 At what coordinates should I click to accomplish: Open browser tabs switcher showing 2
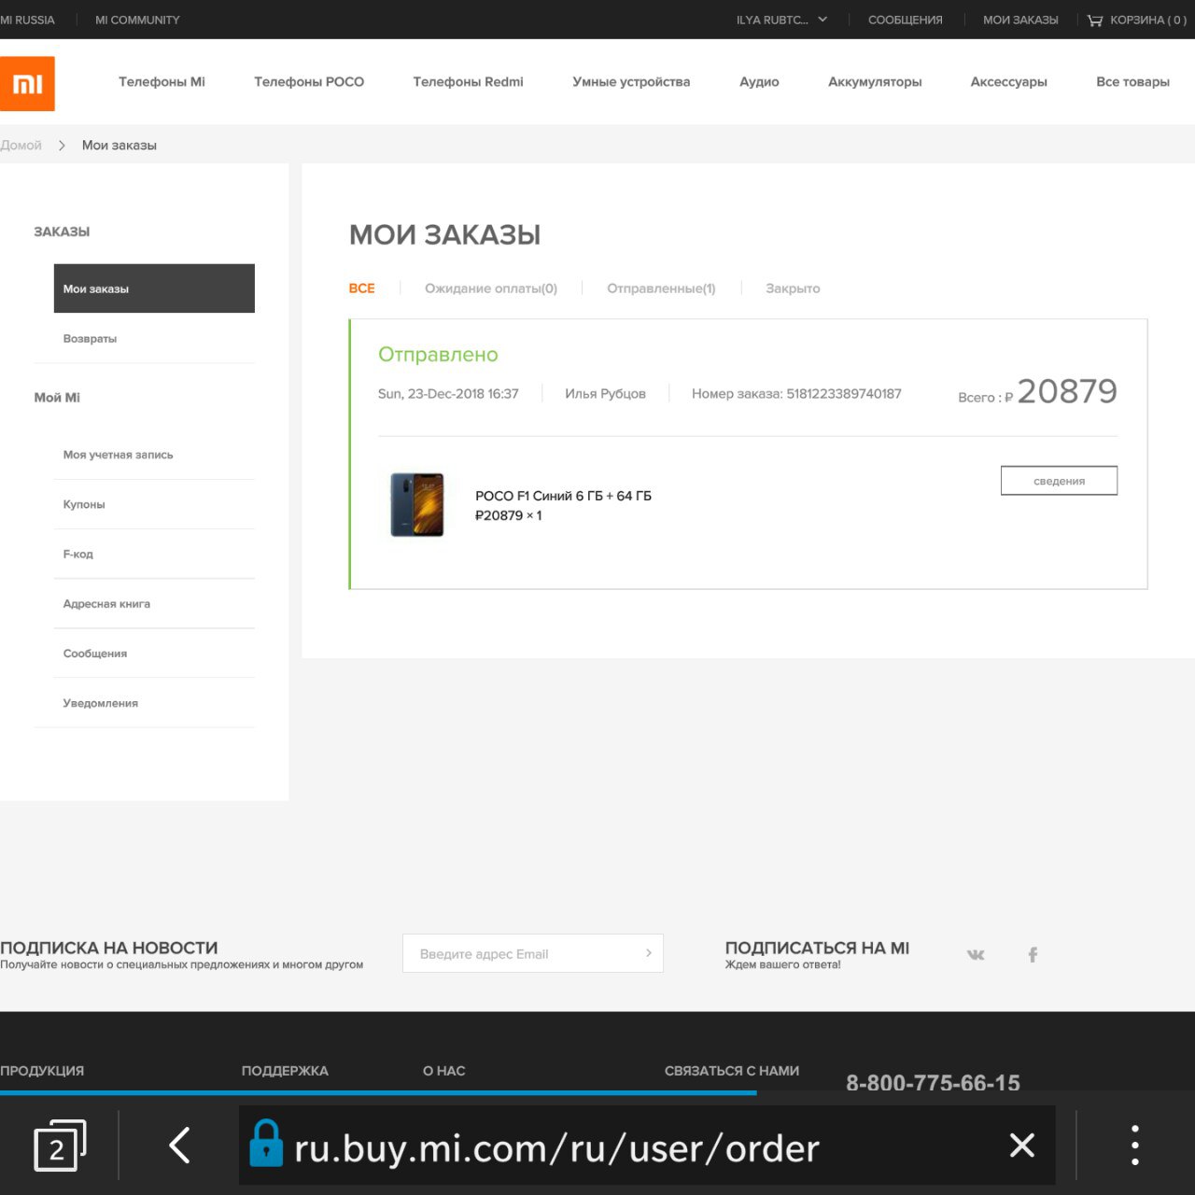tap(60, 1145)
